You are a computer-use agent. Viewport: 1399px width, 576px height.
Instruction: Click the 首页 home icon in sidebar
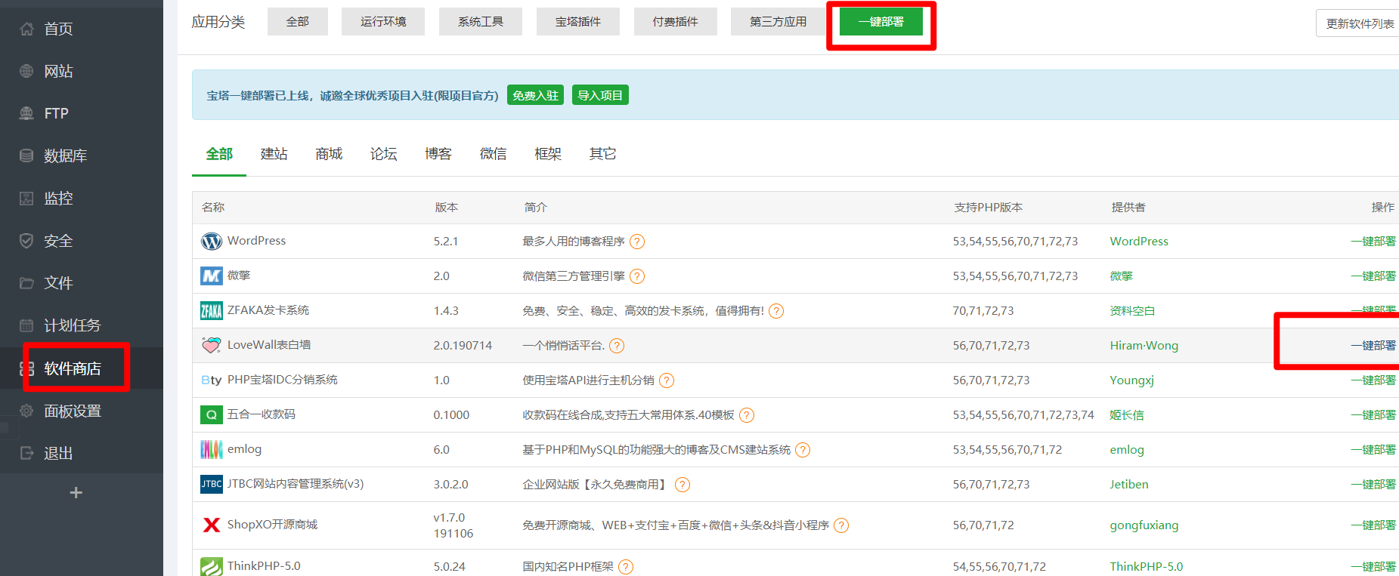[x=26, y=29]
